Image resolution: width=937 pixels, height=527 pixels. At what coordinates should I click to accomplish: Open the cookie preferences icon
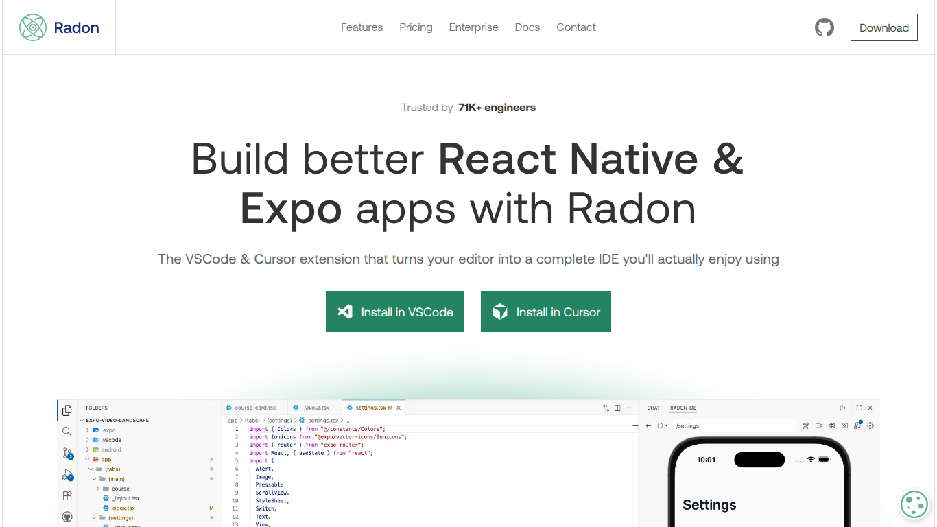pos(914,504)
